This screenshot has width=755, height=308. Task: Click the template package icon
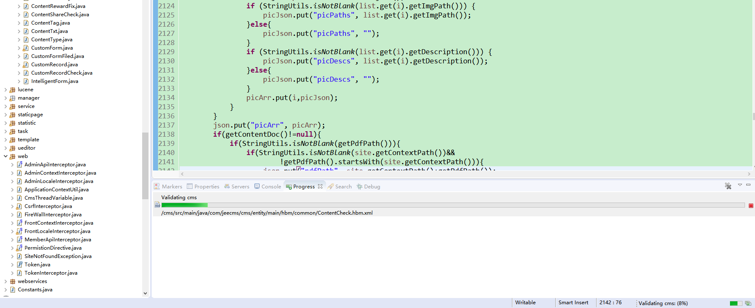13,140
